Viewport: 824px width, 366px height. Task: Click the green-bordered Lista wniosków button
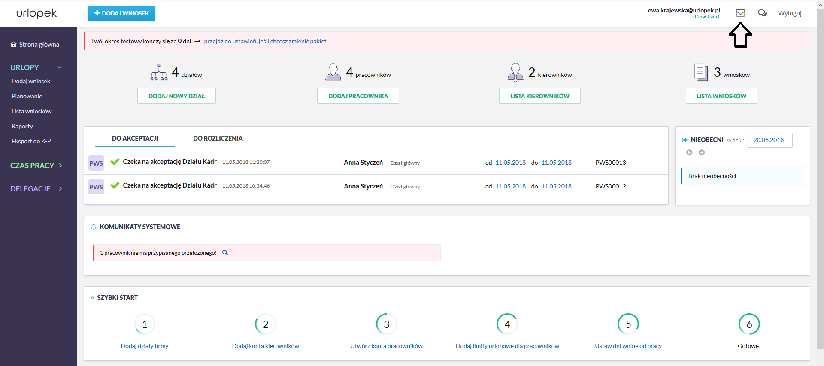721,96
